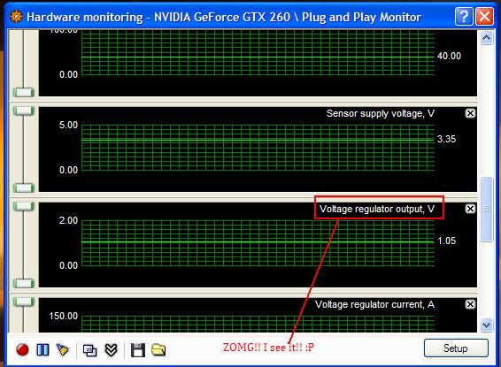Screen dimensions: 501x367
Task: Click top slider handle of Sensor supply voltage graph
Action: tap(24, 111)
